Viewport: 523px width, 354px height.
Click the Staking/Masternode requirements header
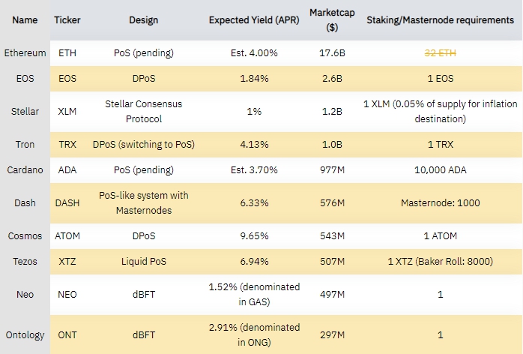pos(440,19)
